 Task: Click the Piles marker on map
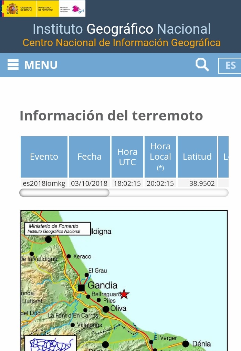(98, 300)
